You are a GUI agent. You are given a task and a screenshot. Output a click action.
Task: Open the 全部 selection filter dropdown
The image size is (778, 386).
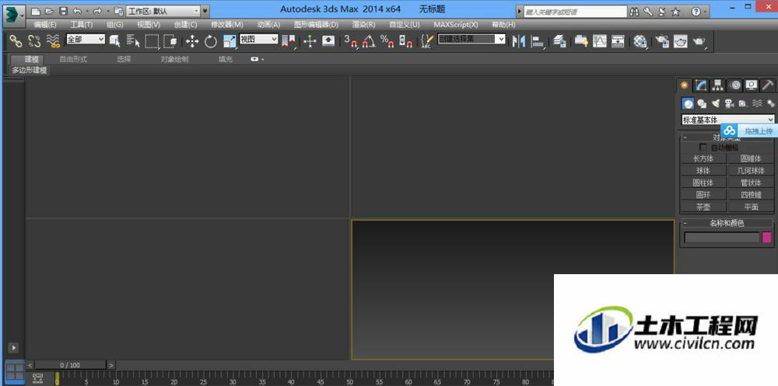point(86,39)
